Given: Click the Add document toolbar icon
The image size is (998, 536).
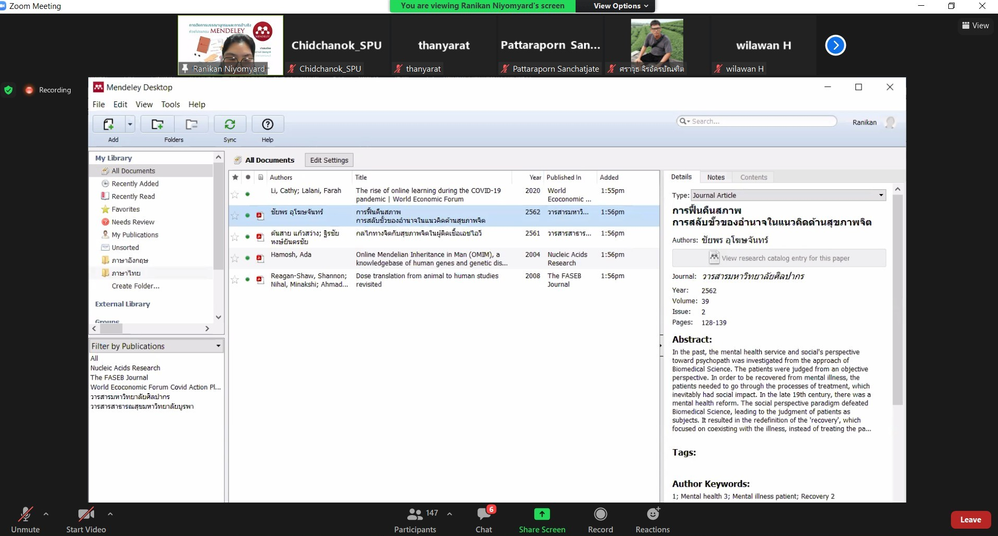Looking at the screenshot, I should [109, 124].
